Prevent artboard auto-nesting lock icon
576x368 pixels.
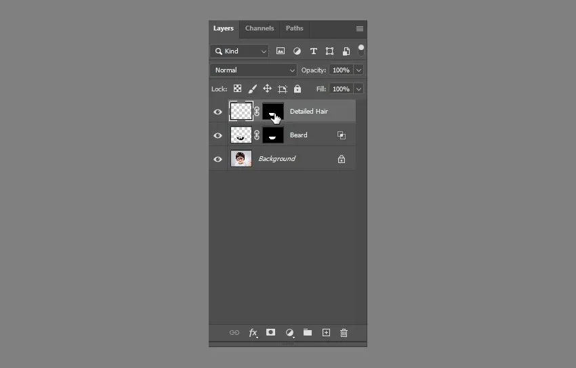(282, 89)
